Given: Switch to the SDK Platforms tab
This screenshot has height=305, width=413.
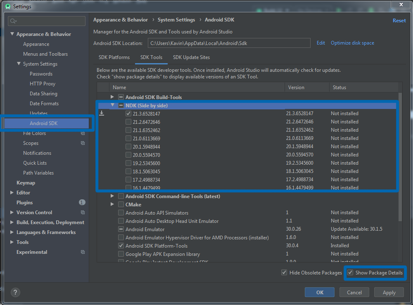Looking at the screenshot, I should point(114,57).
